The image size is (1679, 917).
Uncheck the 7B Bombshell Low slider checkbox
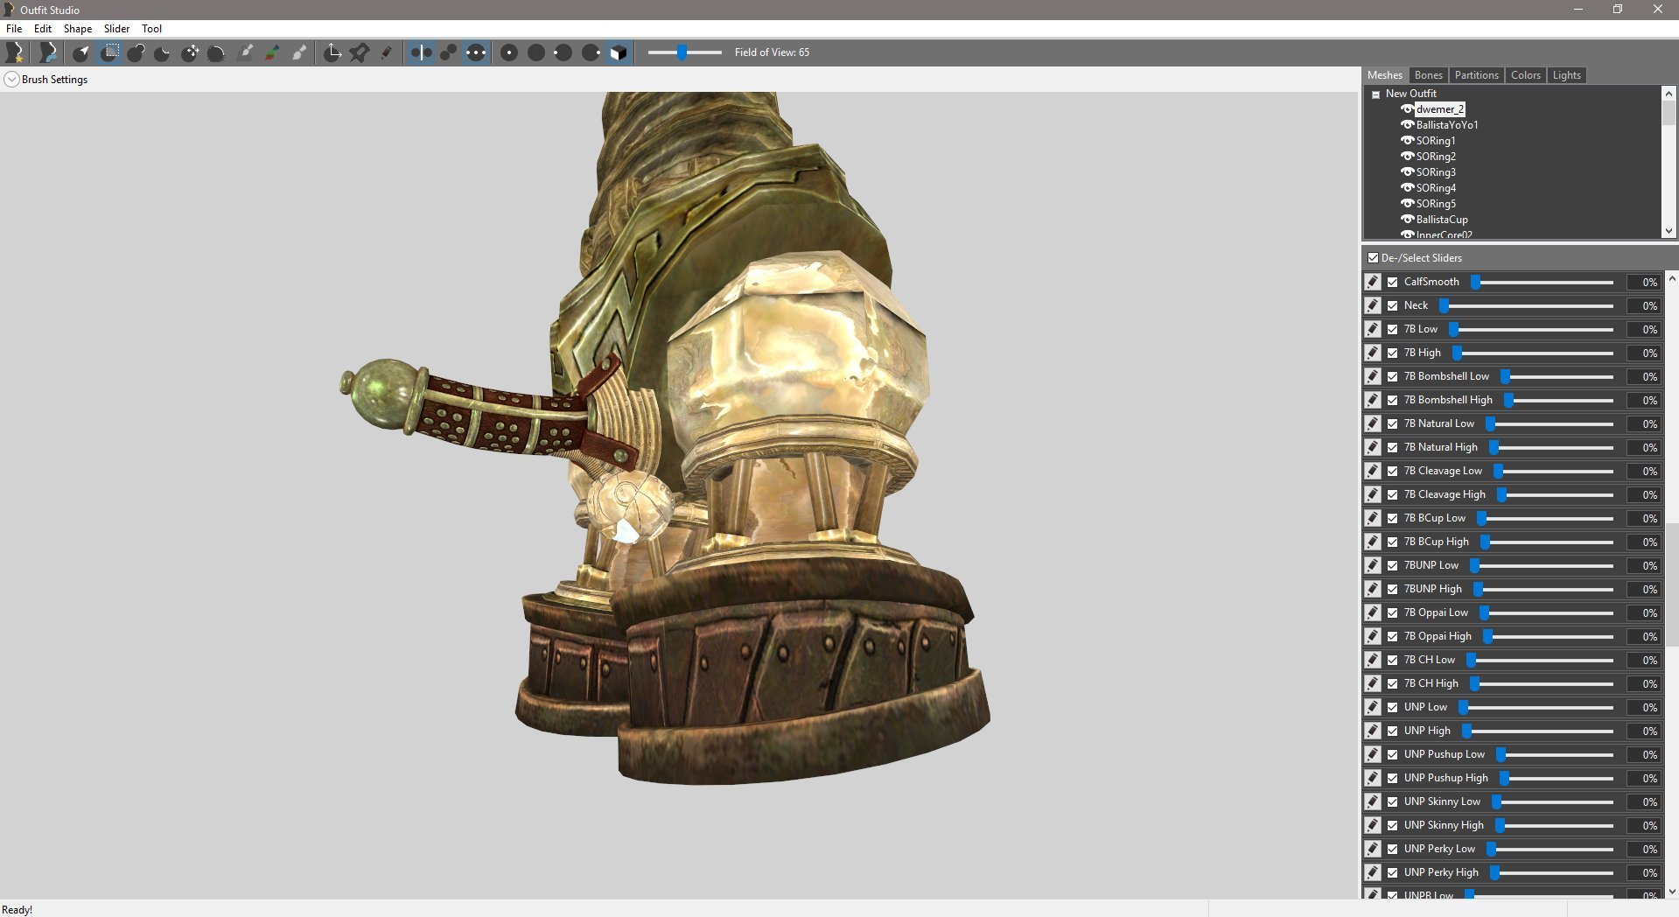[1392, 376]
